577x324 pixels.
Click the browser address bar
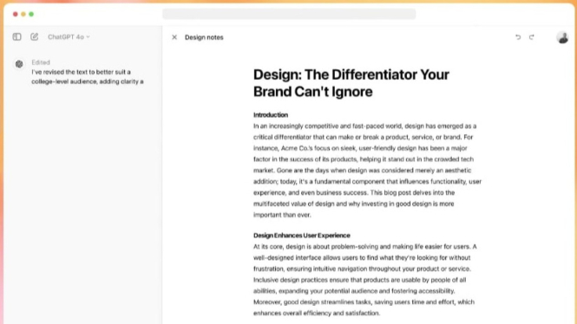pos(289,14)
